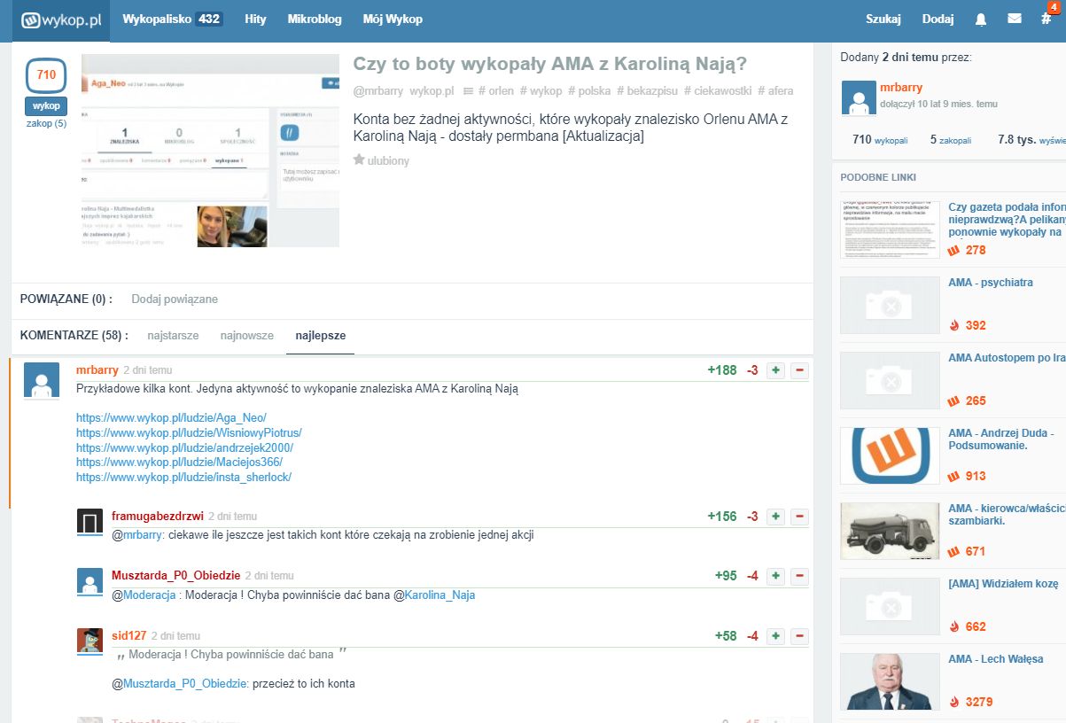
Task: Open the notifications bell icon
Action: tap(981, 19)
